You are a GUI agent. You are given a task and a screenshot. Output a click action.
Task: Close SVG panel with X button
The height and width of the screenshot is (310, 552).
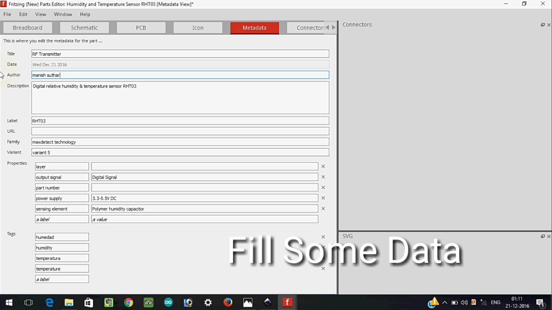pyautogui.click(x=549, y=236)
